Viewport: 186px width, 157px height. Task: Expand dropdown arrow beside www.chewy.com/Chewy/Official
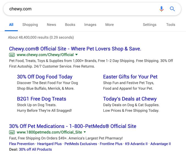point(77,55)
